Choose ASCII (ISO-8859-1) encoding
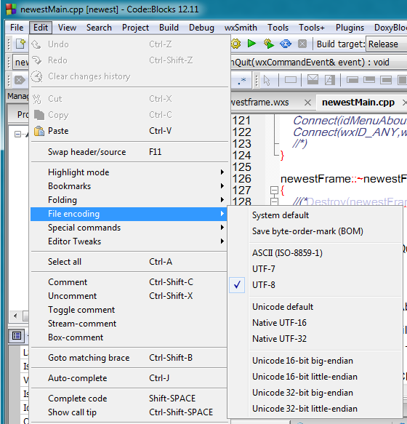 (x=315, y=253)
